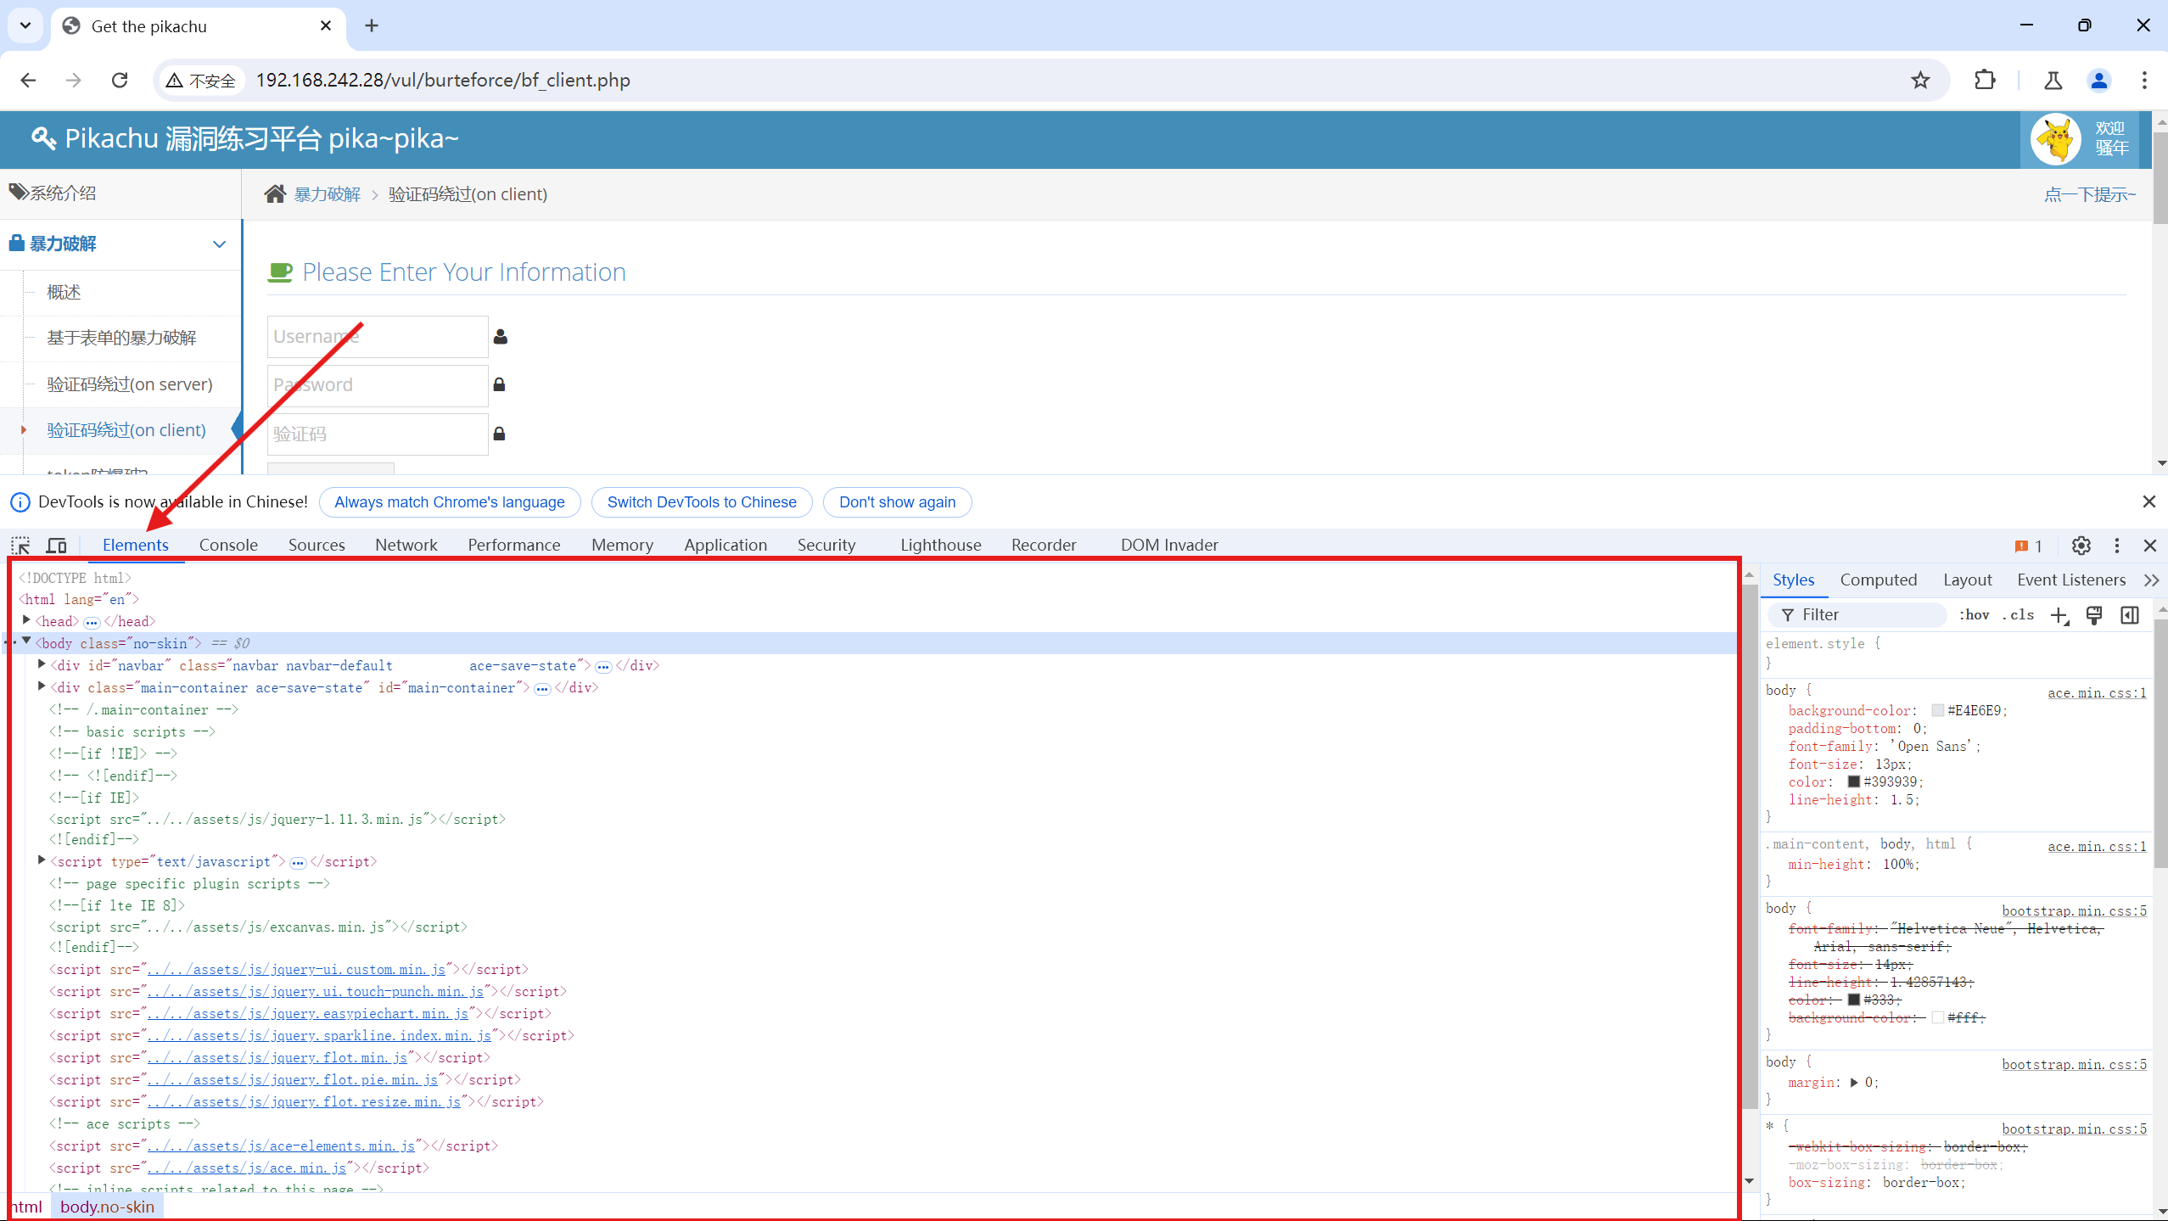Expand the main-container div node
2168x1221 pixels.
tap(42, 686)
